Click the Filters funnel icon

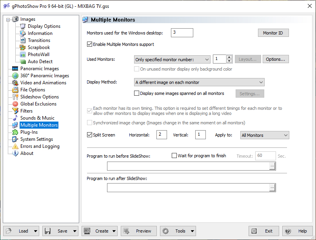pos(15,111)
